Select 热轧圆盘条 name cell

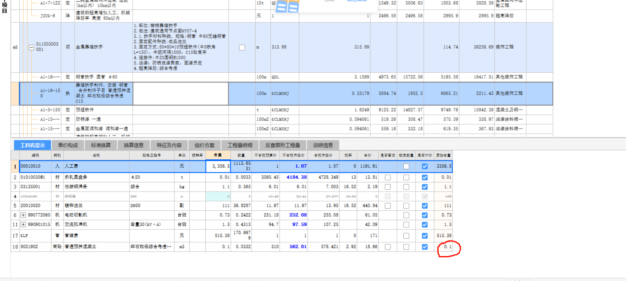click(96, 177)
